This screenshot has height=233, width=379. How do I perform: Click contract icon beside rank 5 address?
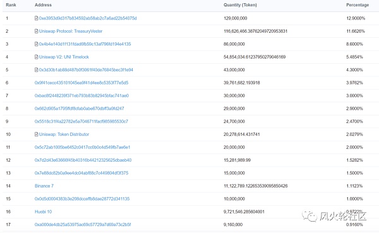tap(36, 69)
